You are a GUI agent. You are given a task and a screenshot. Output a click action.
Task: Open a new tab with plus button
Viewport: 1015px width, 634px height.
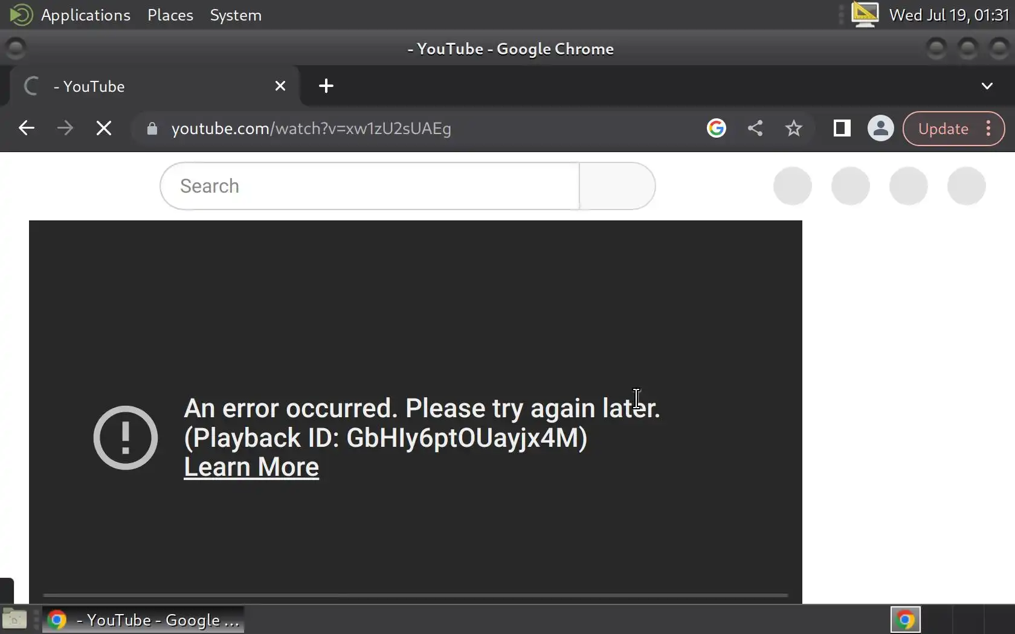(326, 86)
